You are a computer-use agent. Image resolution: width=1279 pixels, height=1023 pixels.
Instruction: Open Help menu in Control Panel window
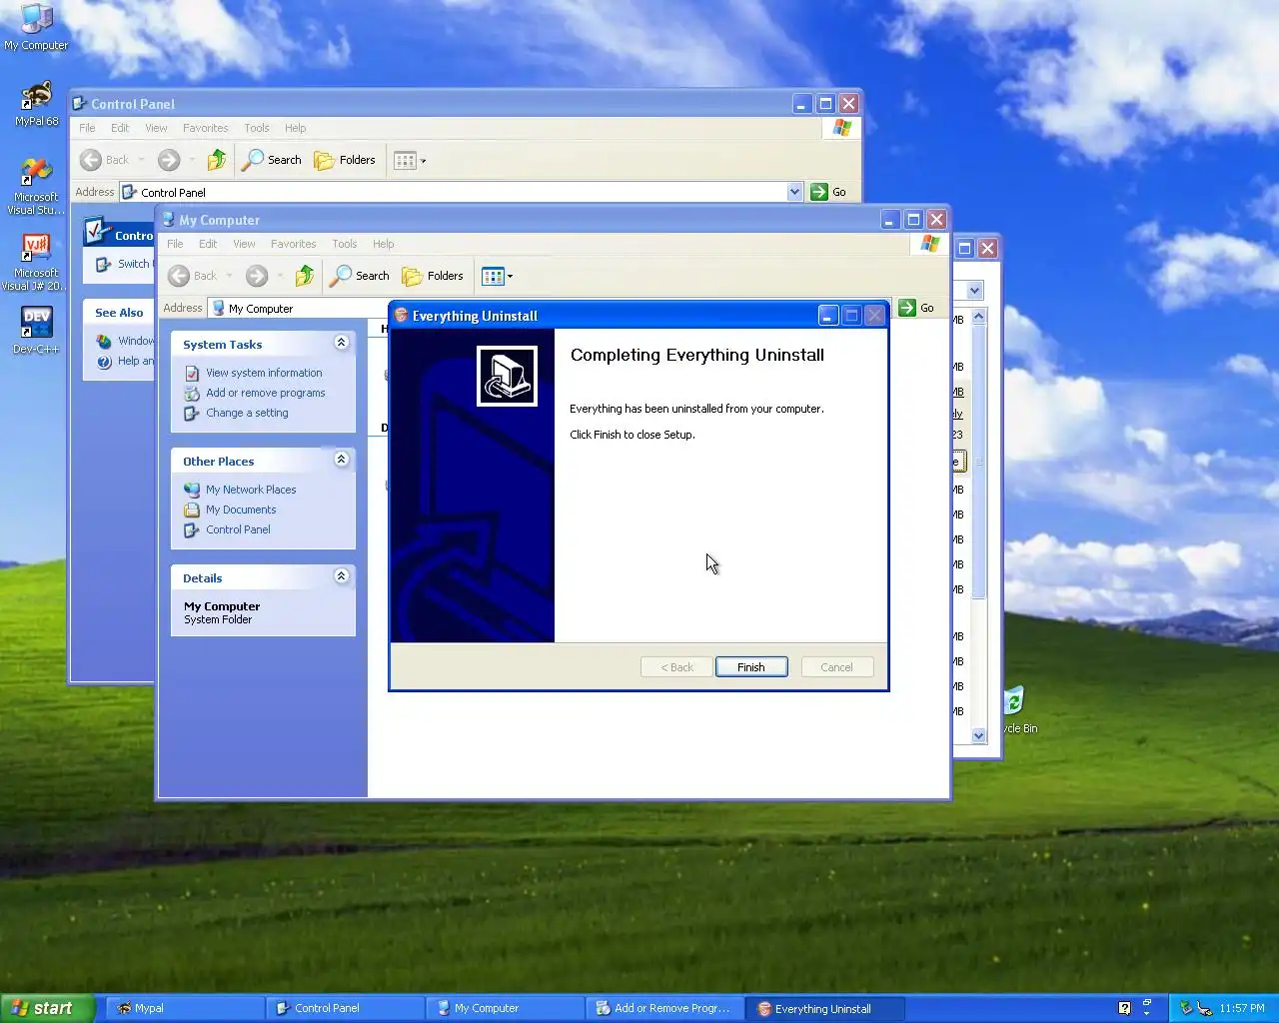(295, 128)
